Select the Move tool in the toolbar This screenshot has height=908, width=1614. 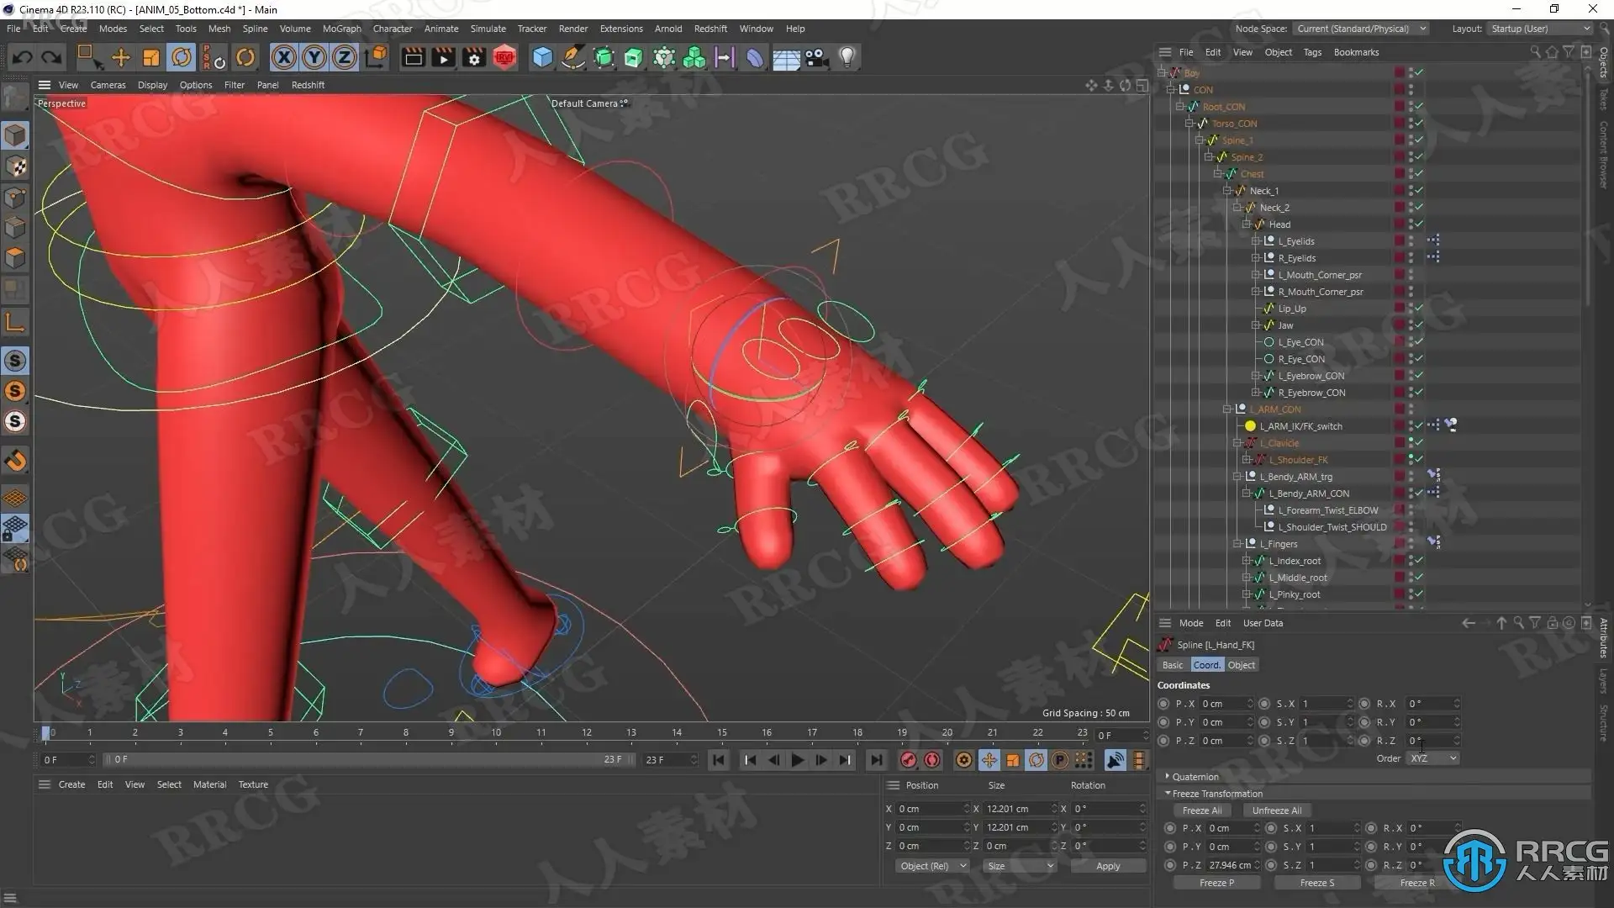(121, 57)
